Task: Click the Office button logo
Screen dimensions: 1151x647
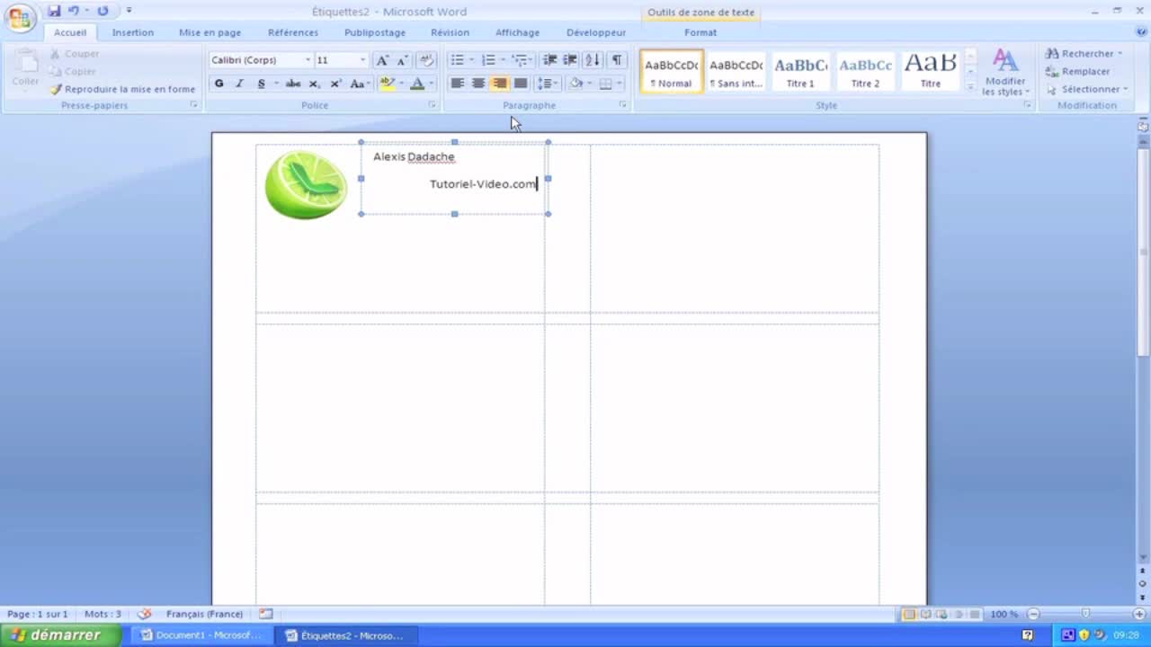Action: (19, 18)
